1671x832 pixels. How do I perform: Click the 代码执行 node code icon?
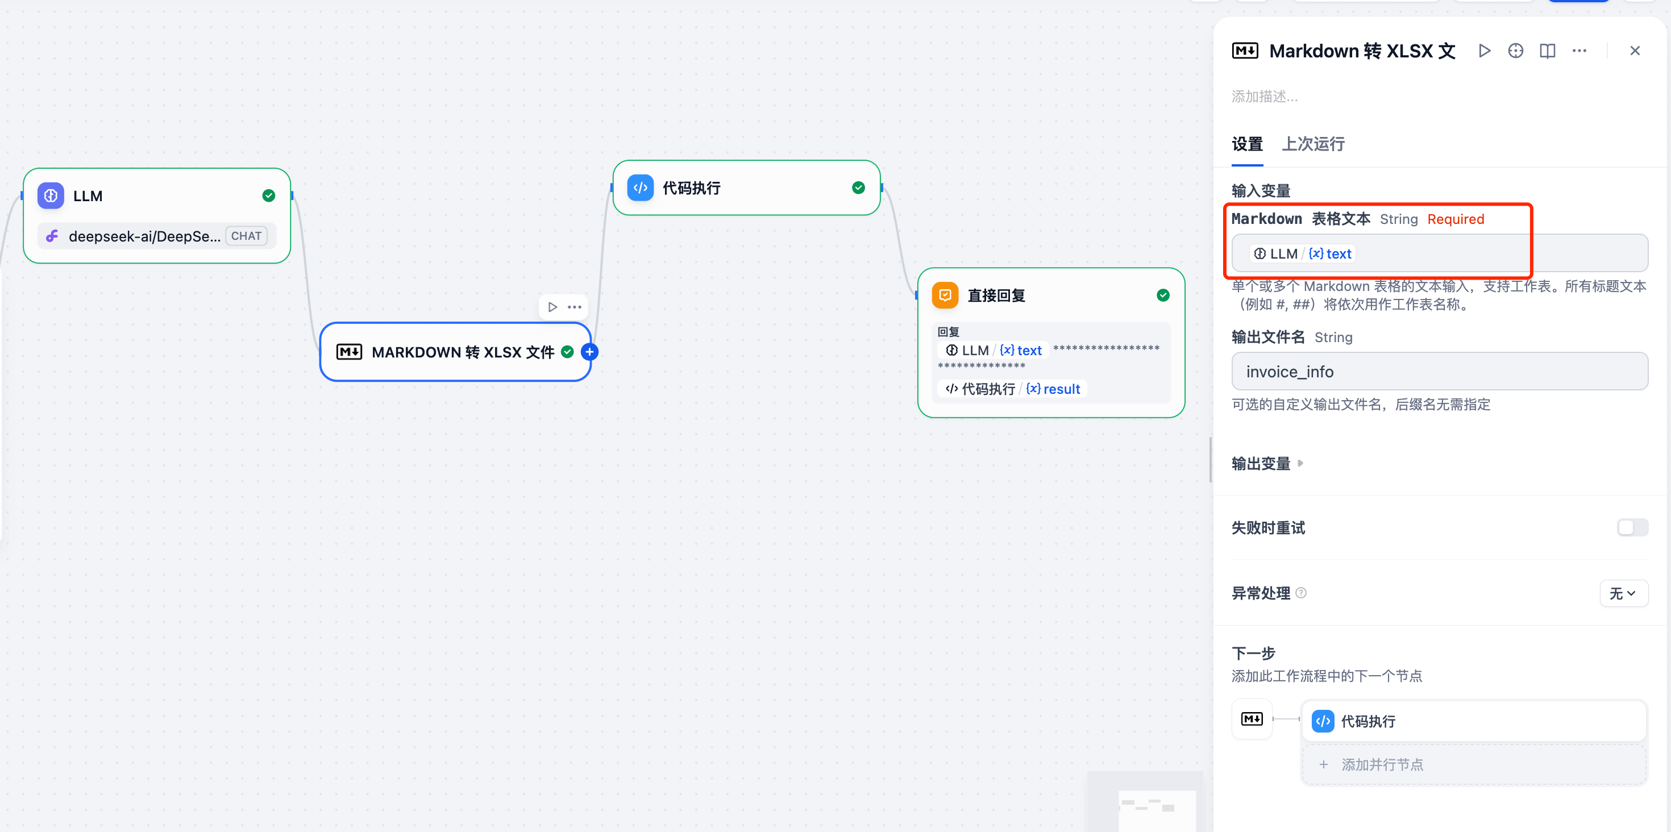click(x=640, y=188)
